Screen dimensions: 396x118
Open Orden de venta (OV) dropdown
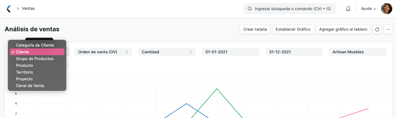tap(103, 52)
